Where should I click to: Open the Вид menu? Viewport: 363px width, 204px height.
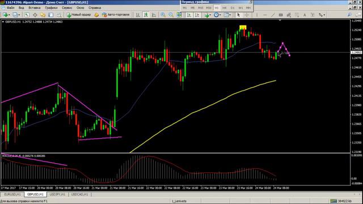pos(22,7)
